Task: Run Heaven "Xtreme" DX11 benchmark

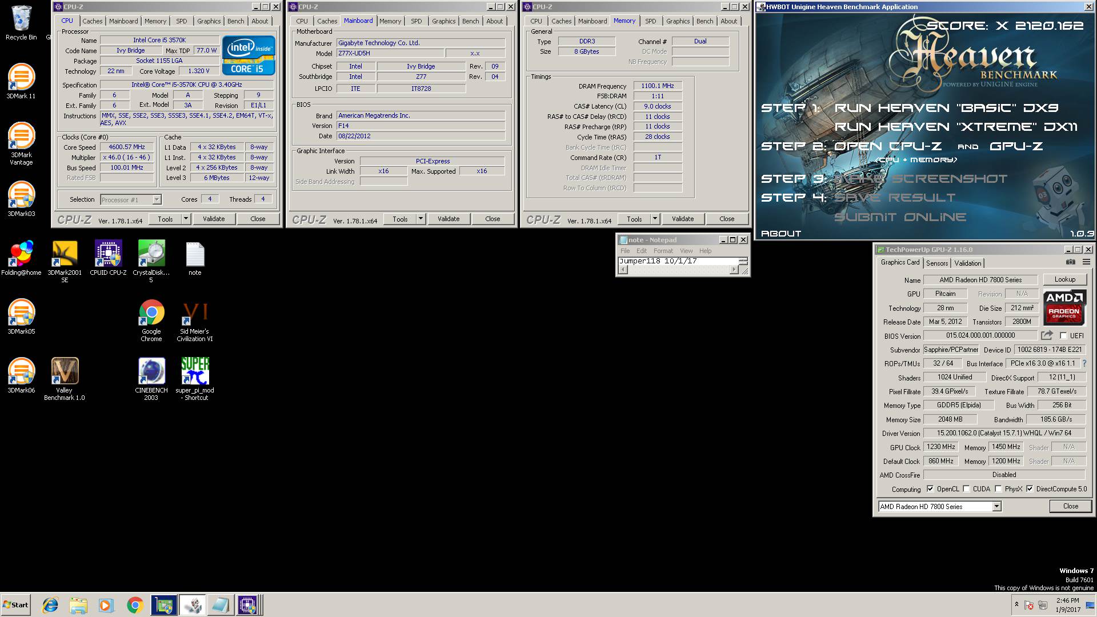Action: coord(956,127)
